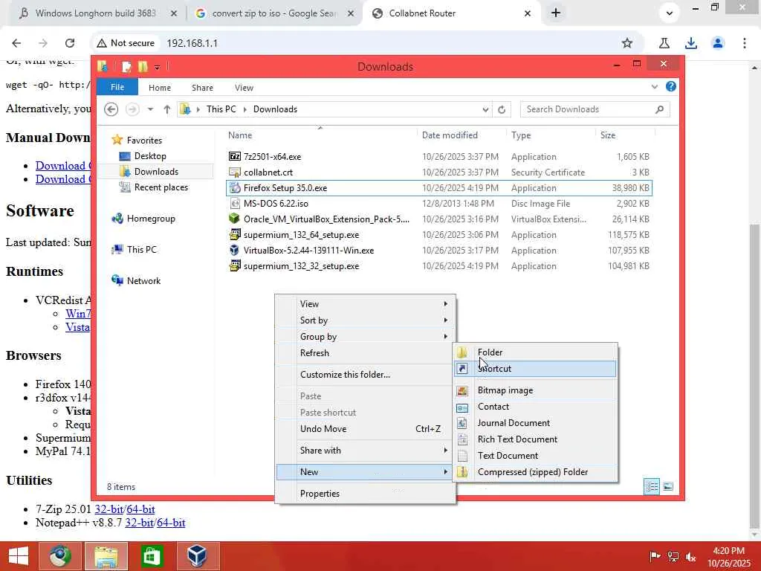Open the Group by submenu
This screenshot has width=761, height=571.
(366, 337)
